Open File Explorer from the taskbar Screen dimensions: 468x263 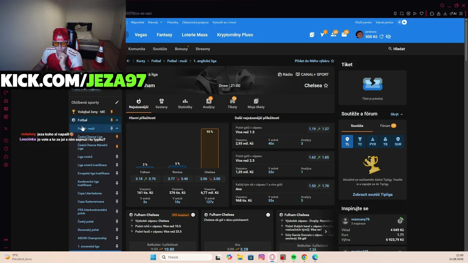[240, 257]
